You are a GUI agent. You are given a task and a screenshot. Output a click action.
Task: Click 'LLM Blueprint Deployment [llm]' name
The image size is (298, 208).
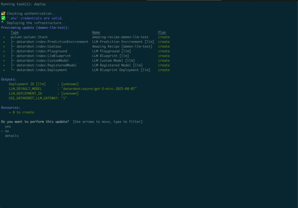(121, 70)
